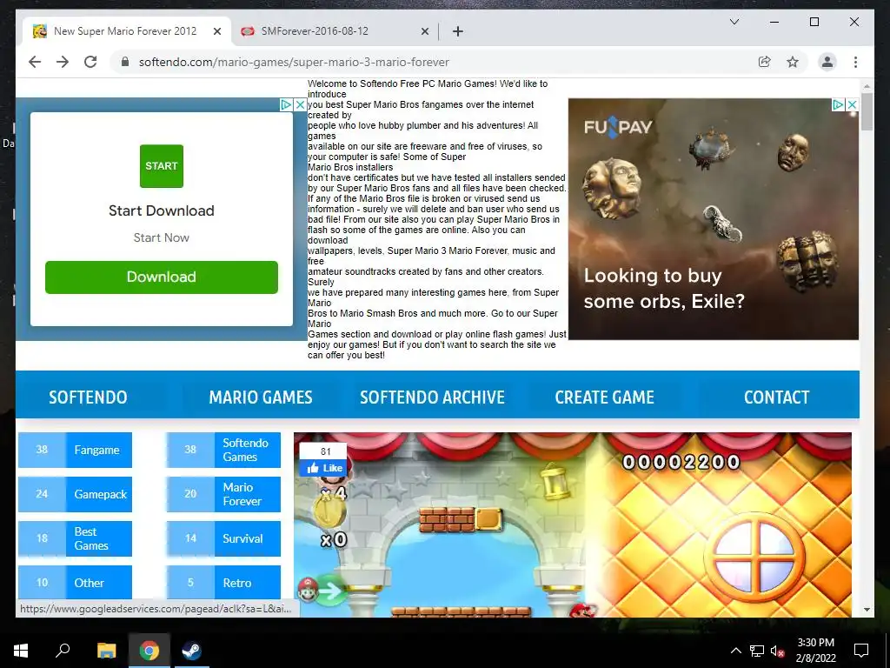Open a new browser tab
890x668 pixels.
coord(457,31)
